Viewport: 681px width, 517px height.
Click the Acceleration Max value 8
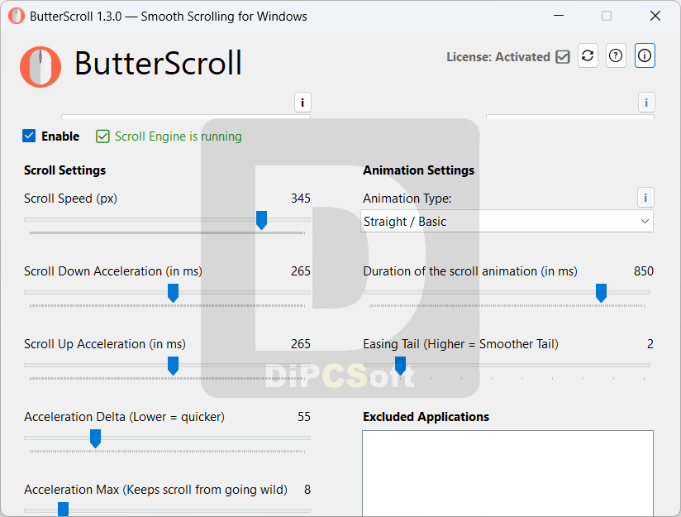tap(307, 490)
